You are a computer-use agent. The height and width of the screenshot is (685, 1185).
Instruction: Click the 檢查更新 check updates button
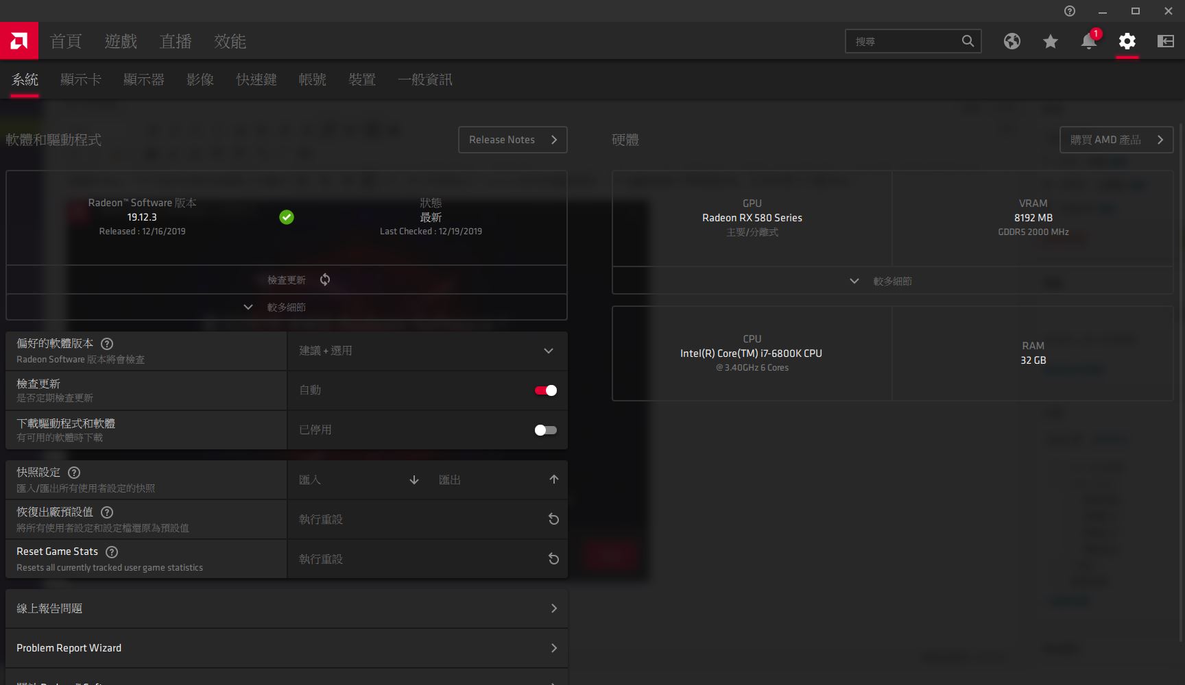(287, 279)
